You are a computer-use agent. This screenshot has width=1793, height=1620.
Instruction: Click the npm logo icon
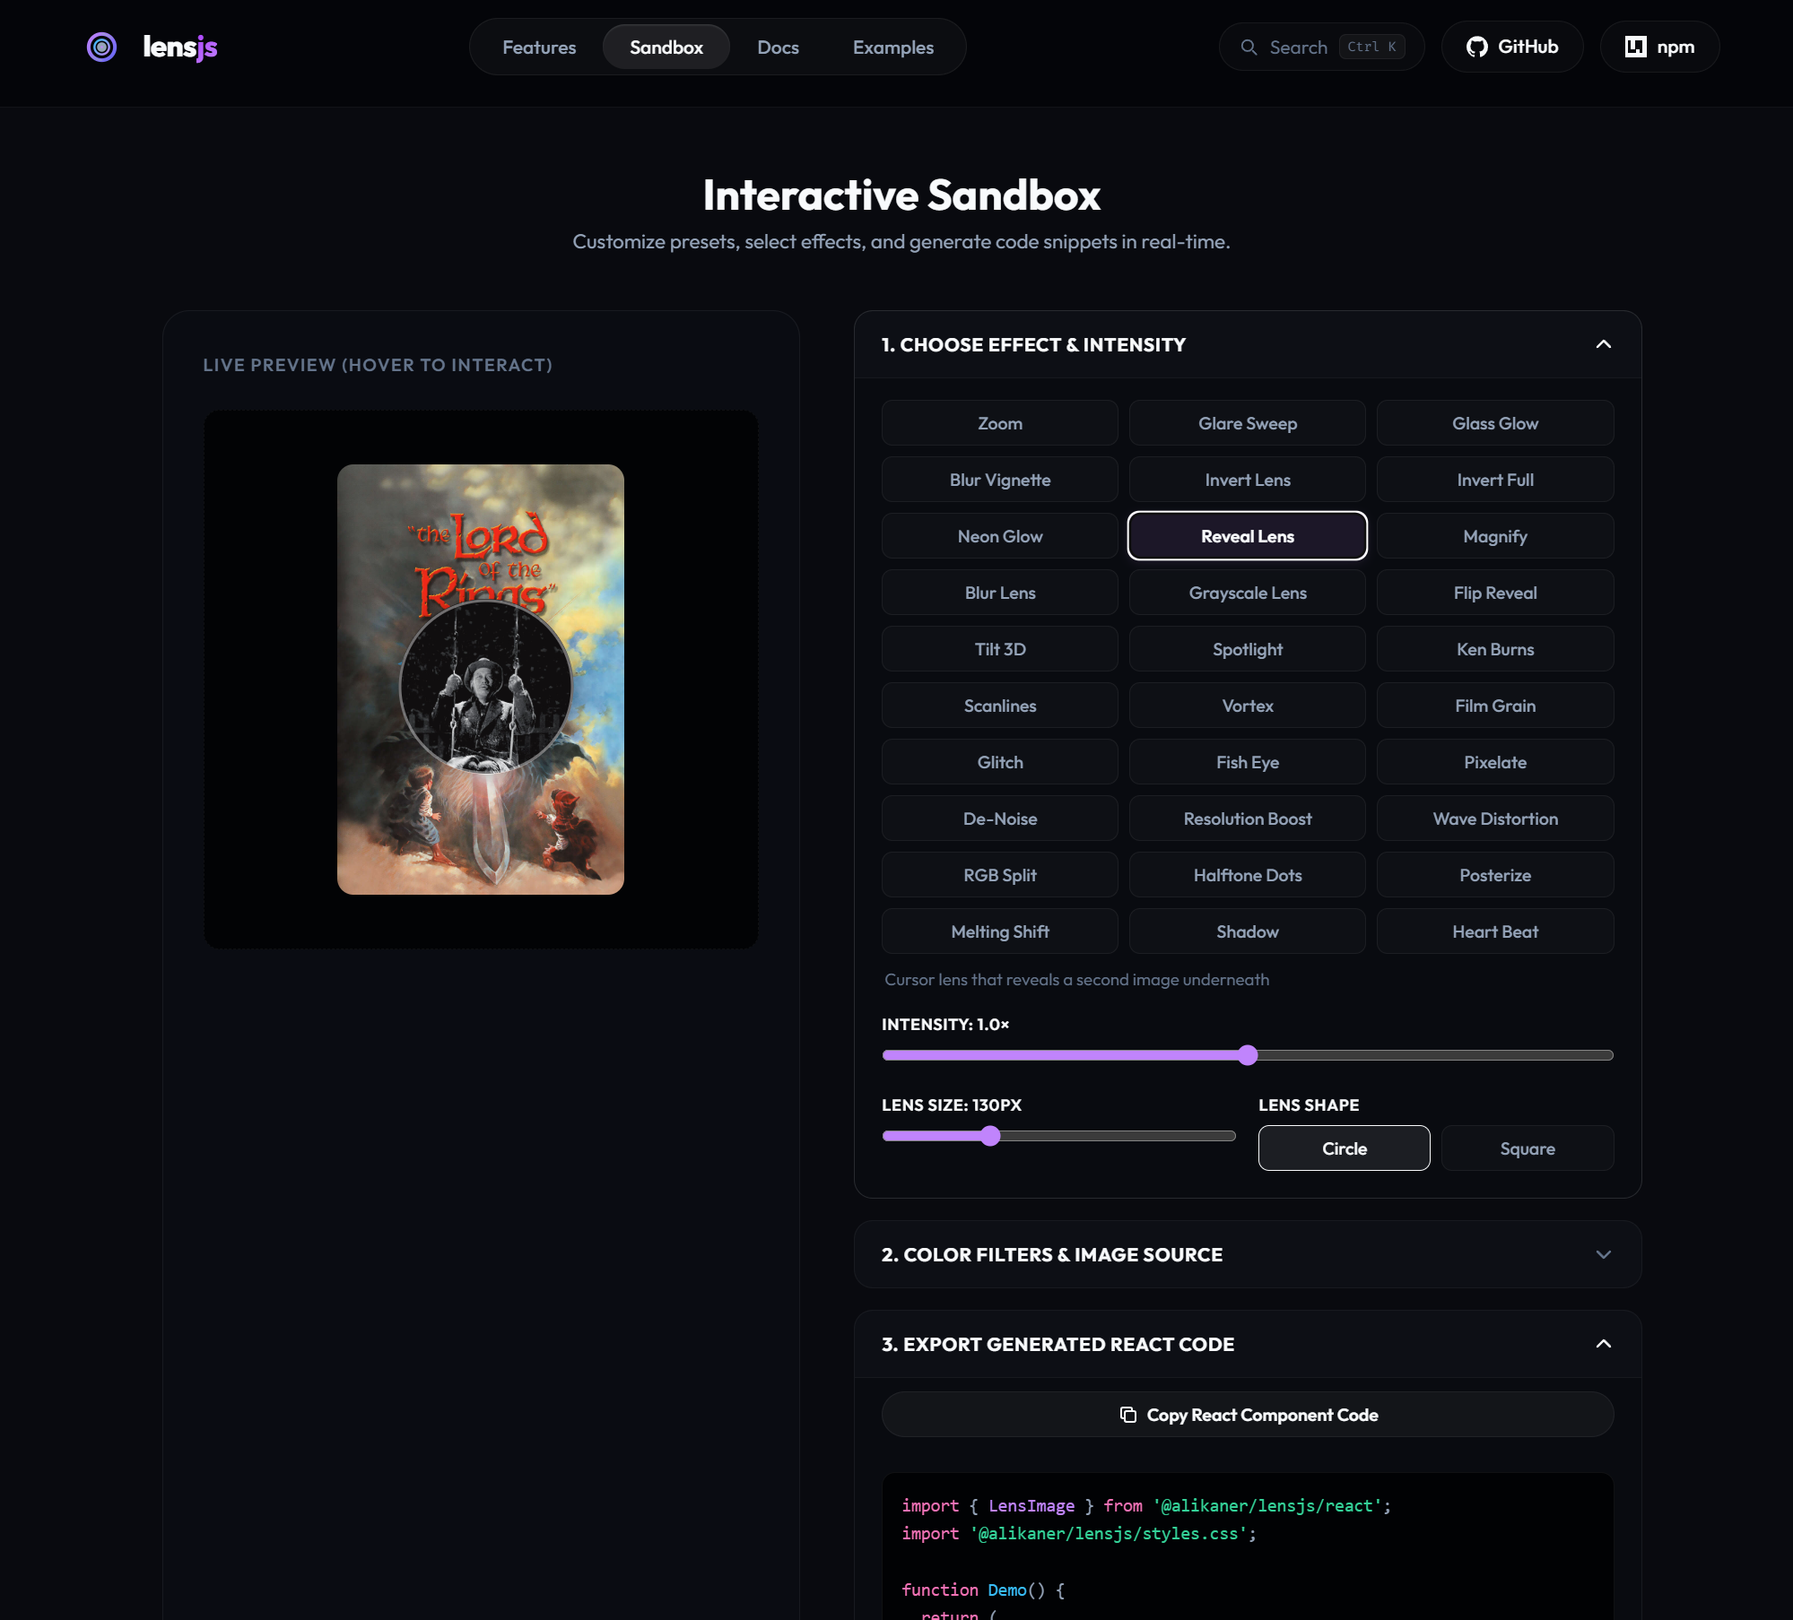1635,47
